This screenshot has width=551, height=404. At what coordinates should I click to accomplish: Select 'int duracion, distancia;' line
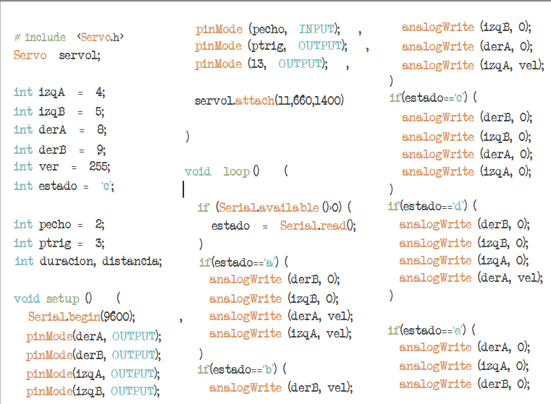(88, 262)
